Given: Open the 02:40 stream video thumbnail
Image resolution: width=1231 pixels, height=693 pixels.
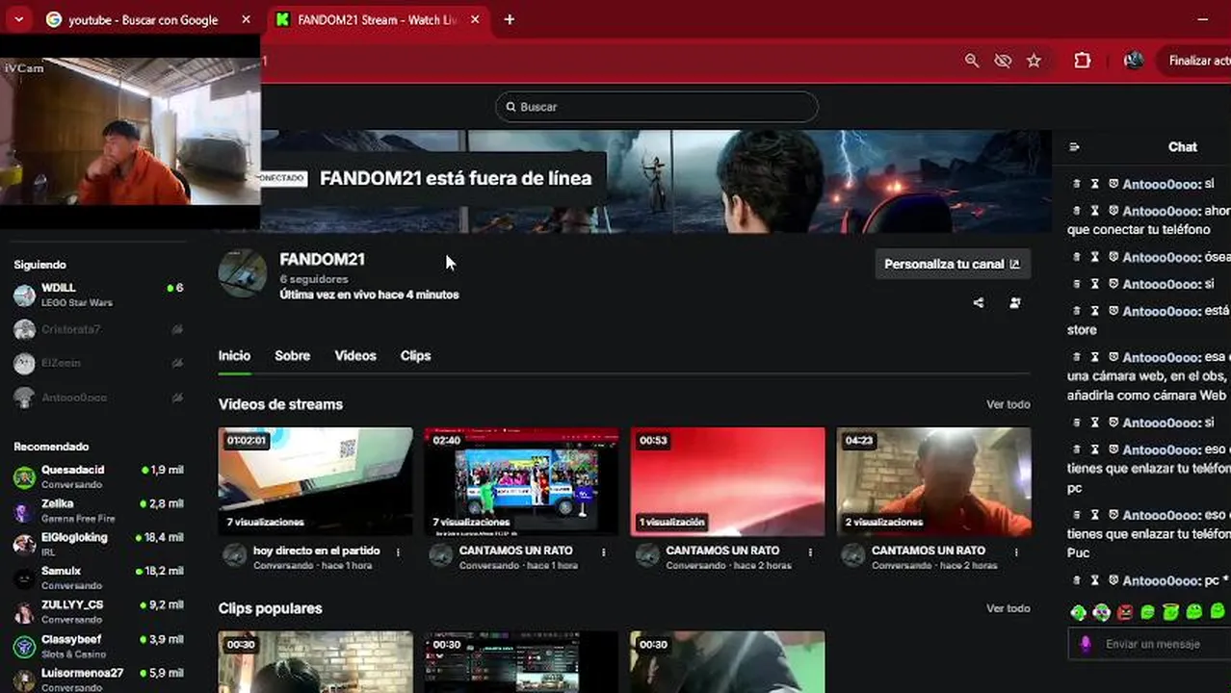Looking at the screenshot, I should point(522,481).
